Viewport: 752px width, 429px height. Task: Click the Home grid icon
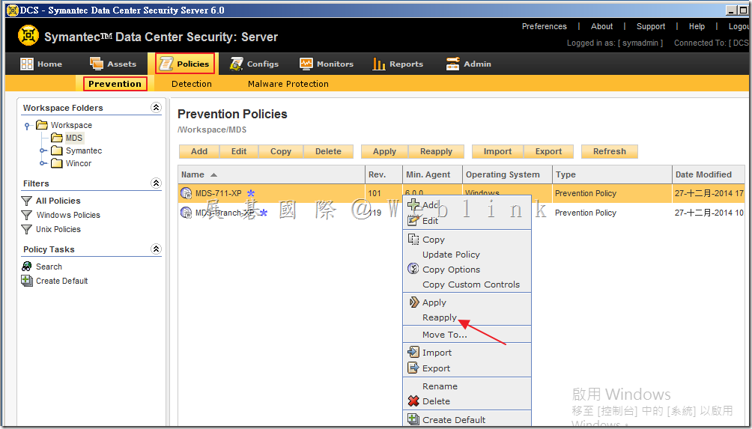27,64
